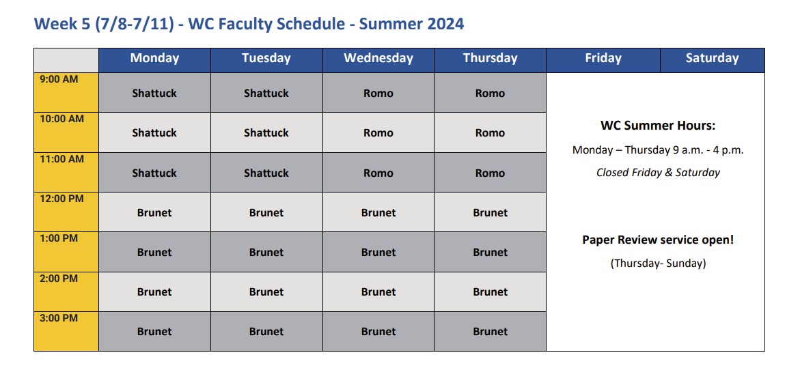The image size is (800, 370).
Task: Click the Wednesday column header
Action: [378, 59]
